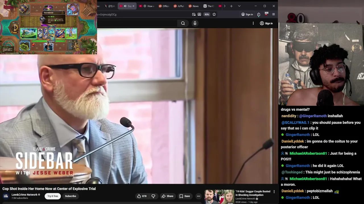Click @SCALLYWAG.1 username in chat

(x=295, y=123)
